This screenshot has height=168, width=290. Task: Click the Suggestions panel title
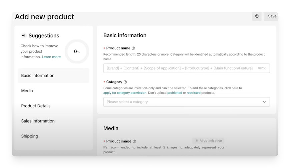click(x=44, y=36)
